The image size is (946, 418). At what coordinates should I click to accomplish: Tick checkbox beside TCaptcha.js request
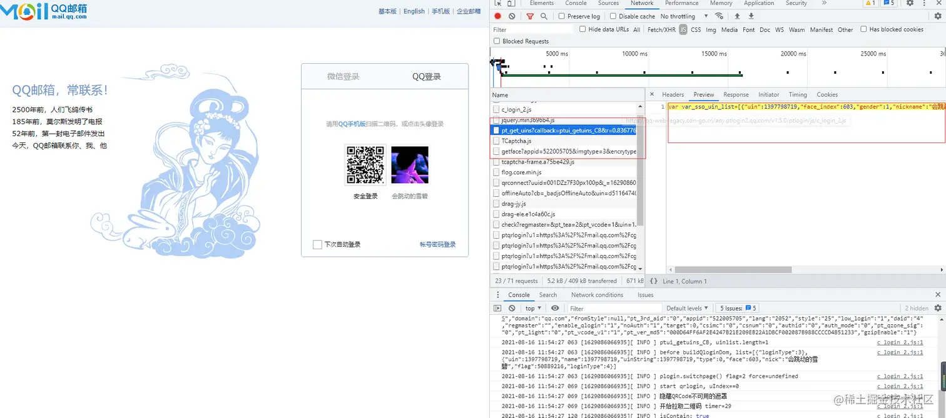496,141
